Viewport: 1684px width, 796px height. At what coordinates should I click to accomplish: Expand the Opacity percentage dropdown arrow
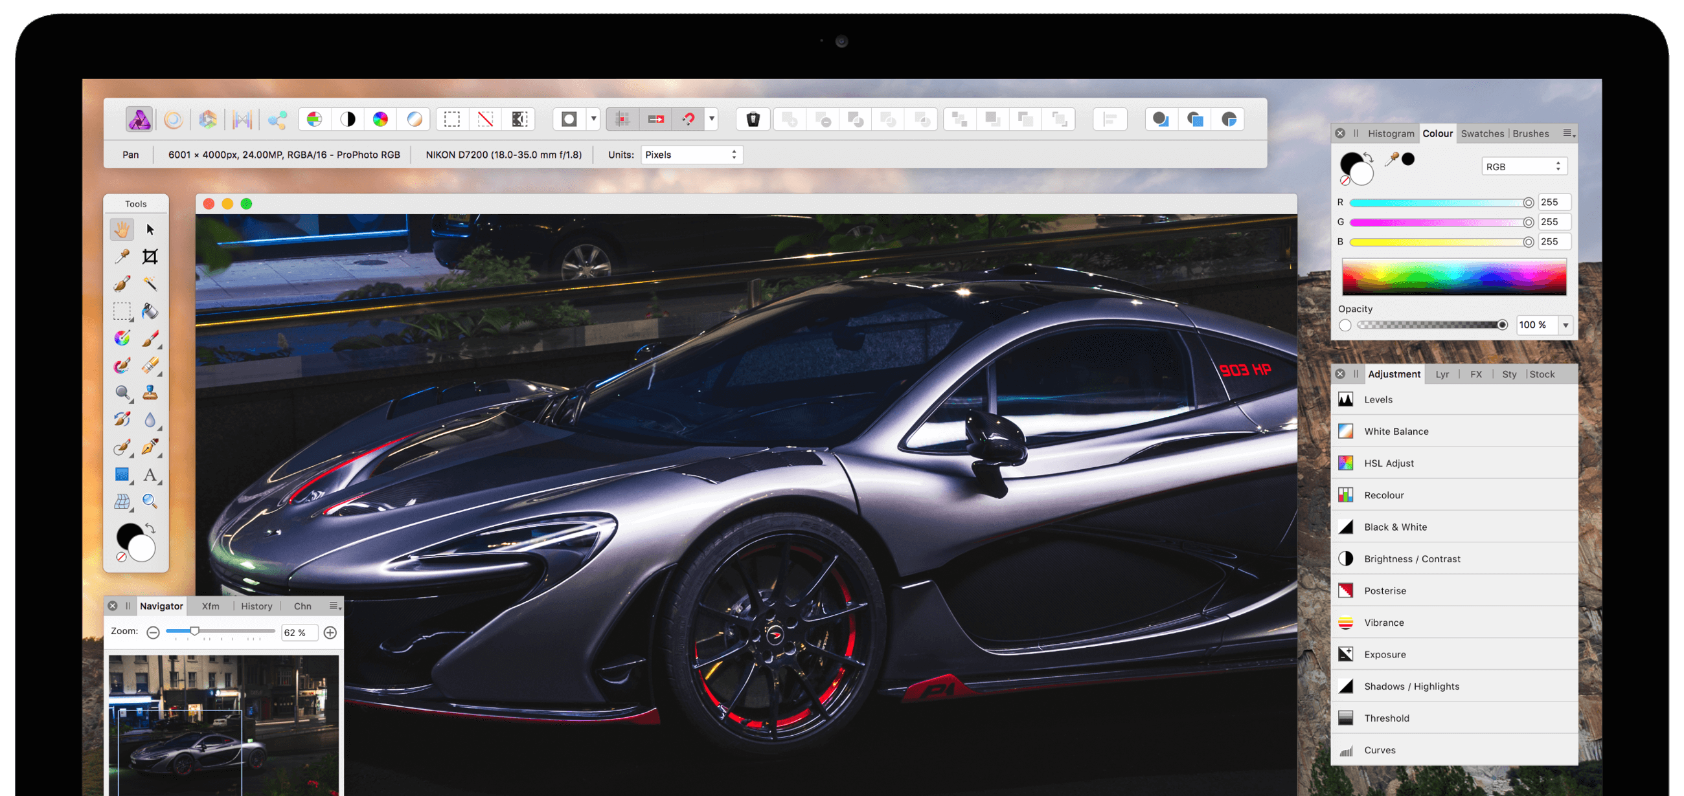(1565, 325)
